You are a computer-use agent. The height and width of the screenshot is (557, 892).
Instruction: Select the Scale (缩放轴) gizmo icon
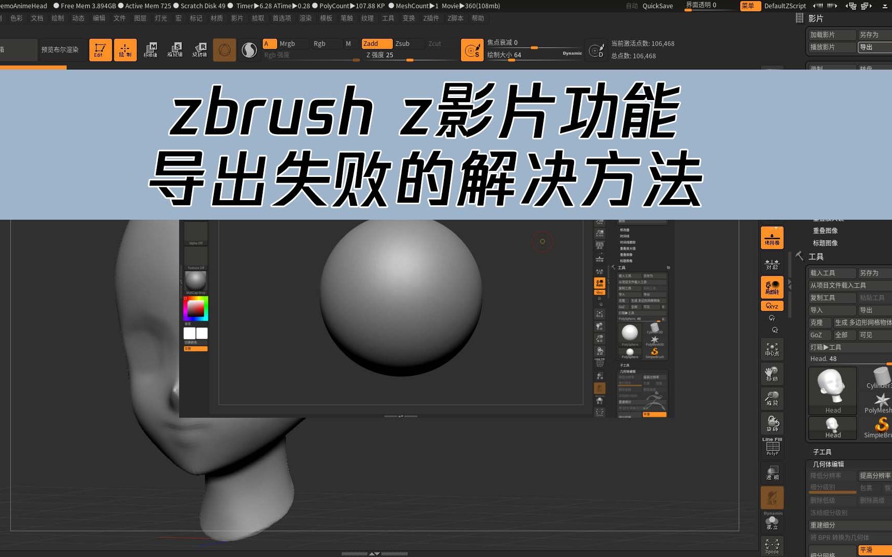pyautogui.click(x=175, y=50)
